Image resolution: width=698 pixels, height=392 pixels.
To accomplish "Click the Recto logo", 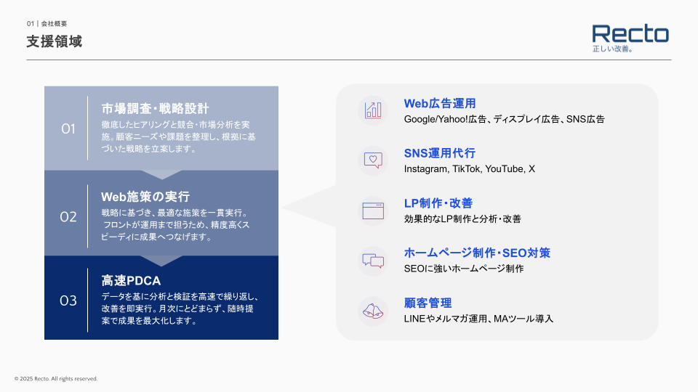I will pyautogui.click(x=630, y=34).
